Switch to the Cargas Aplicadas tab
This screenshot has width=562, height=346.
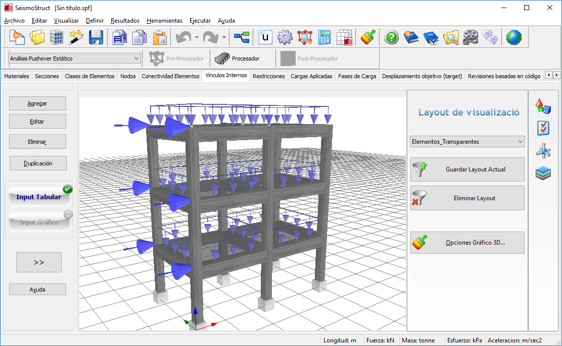coord(311,76)
